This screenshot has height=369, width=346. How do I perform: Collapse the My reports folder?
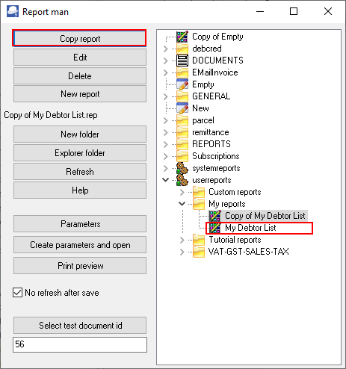(182, 204)
